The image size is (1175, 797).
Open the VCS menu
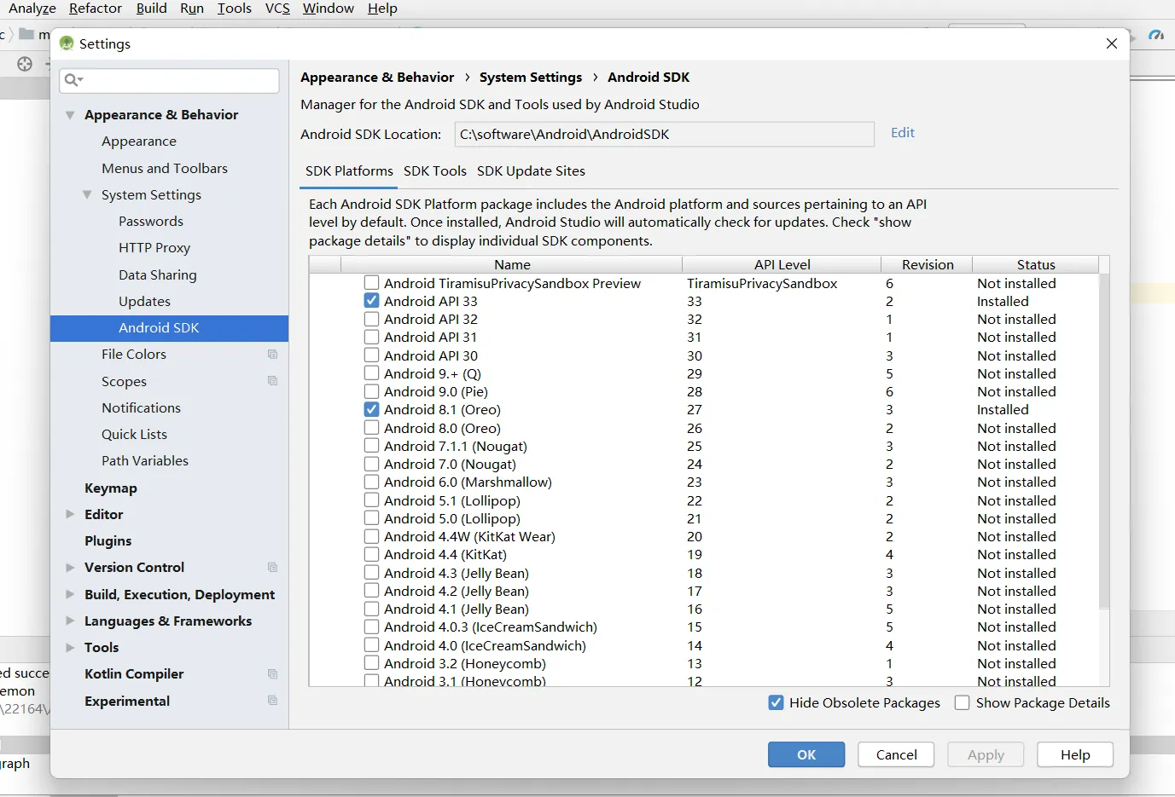(277, 9)
